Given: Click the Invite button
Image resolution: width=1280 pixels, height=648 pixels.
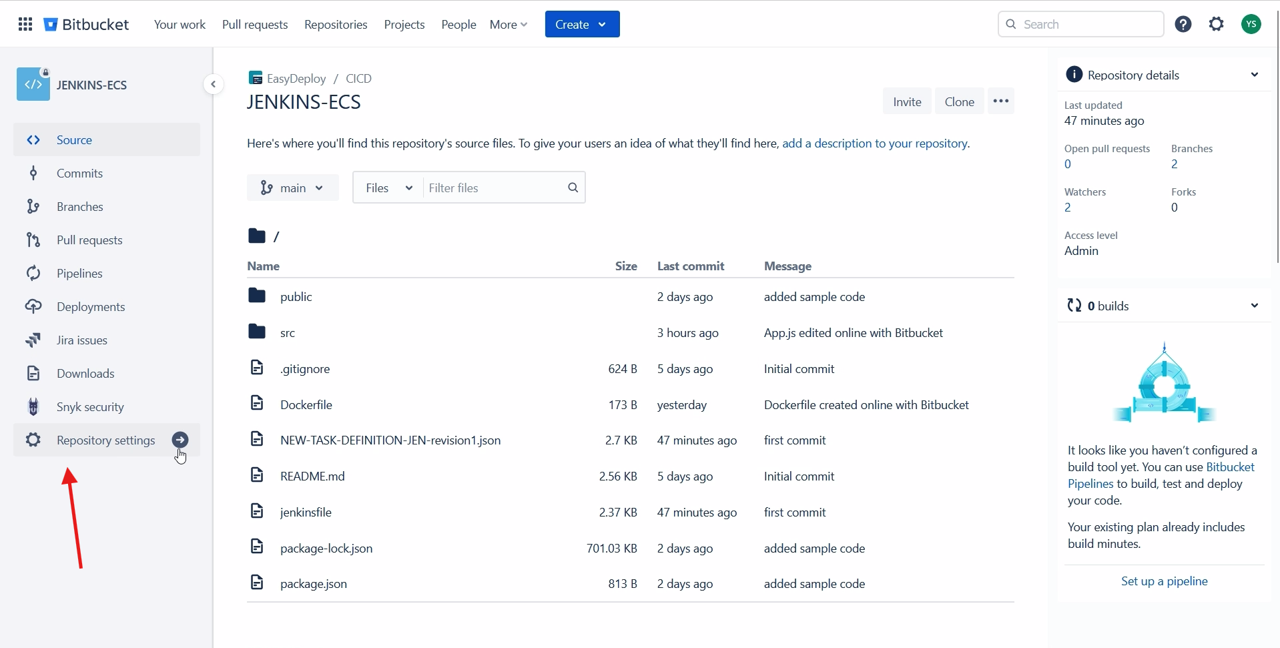Looking at the screenshot, I should click(x=907, y=101).
